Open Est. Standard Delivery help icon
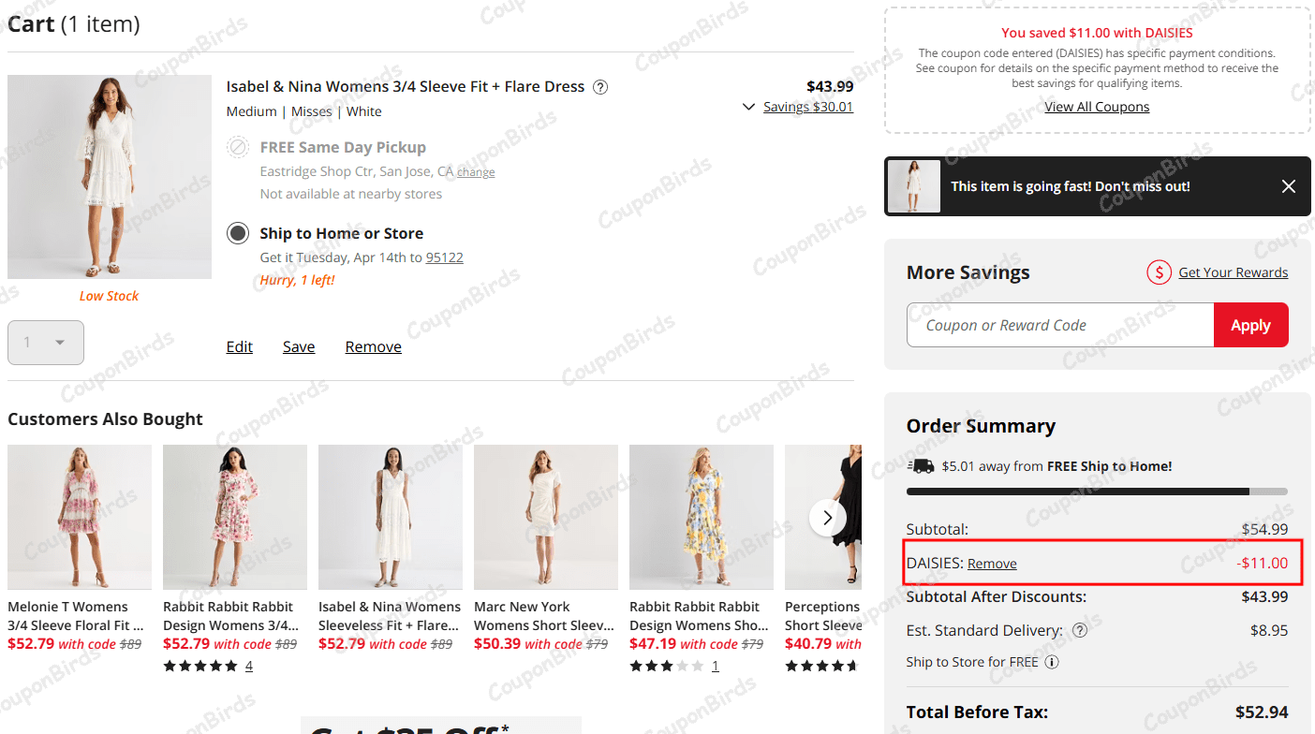 click(1080, 630)
